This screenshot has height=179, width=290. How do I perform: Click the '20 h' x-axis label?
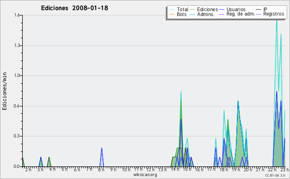[248, 169]
